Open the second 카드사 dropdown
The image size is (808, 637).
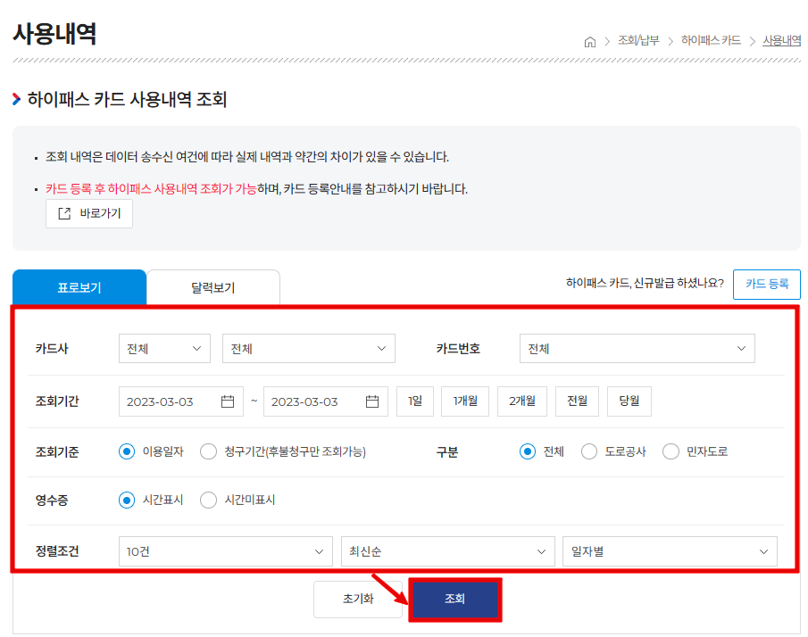coord(308,348)
